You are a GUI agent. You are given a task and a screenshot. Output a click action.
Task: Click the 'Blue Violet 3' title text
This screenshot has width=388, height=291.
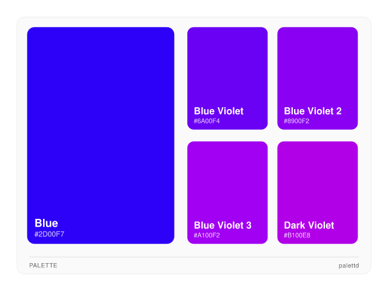(x=222, y=226)
